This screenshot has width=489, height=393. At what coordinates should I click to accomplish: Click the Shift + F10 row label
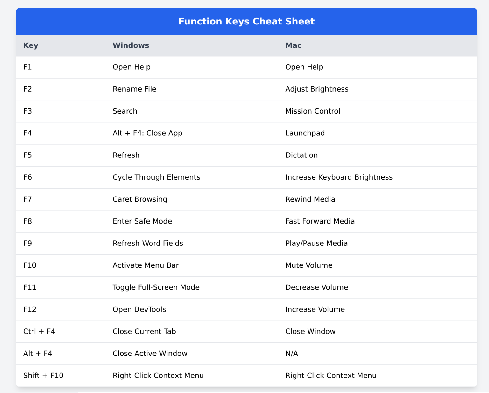pyautogui.click(x=43, y=376)
